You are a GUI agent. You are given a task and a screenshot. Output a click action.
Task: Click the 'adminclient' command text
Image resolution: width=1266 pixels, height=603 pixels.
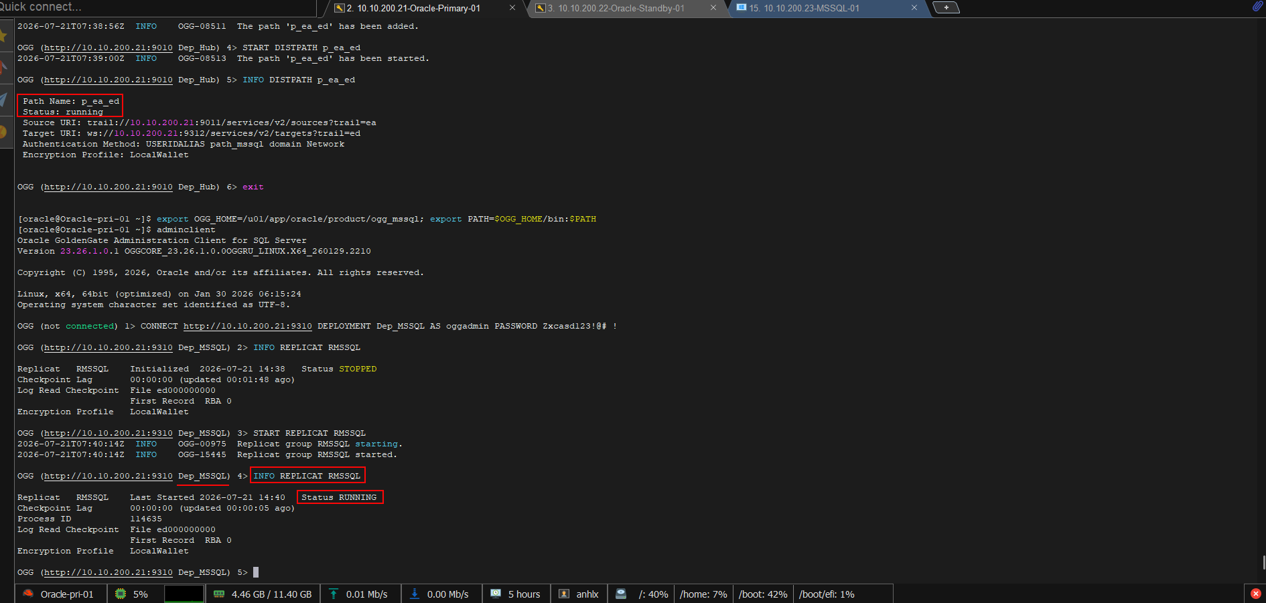(x=186, y=230)
